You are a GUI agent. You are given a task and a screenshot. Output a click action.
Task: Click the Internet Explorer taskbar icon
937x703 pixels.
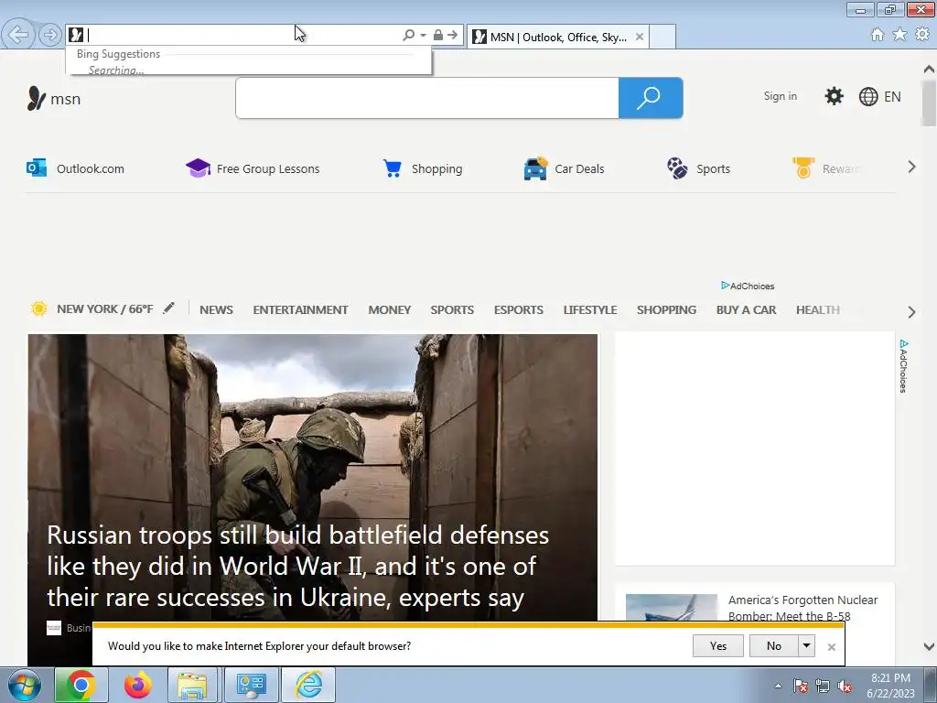pyautogui.click(x=308, y=685)
